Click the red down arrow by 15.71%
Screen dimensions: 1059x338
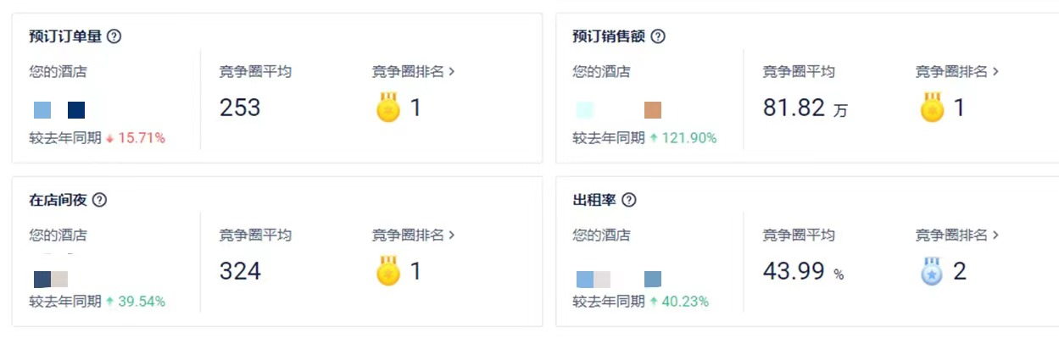[x=109, y=138]
